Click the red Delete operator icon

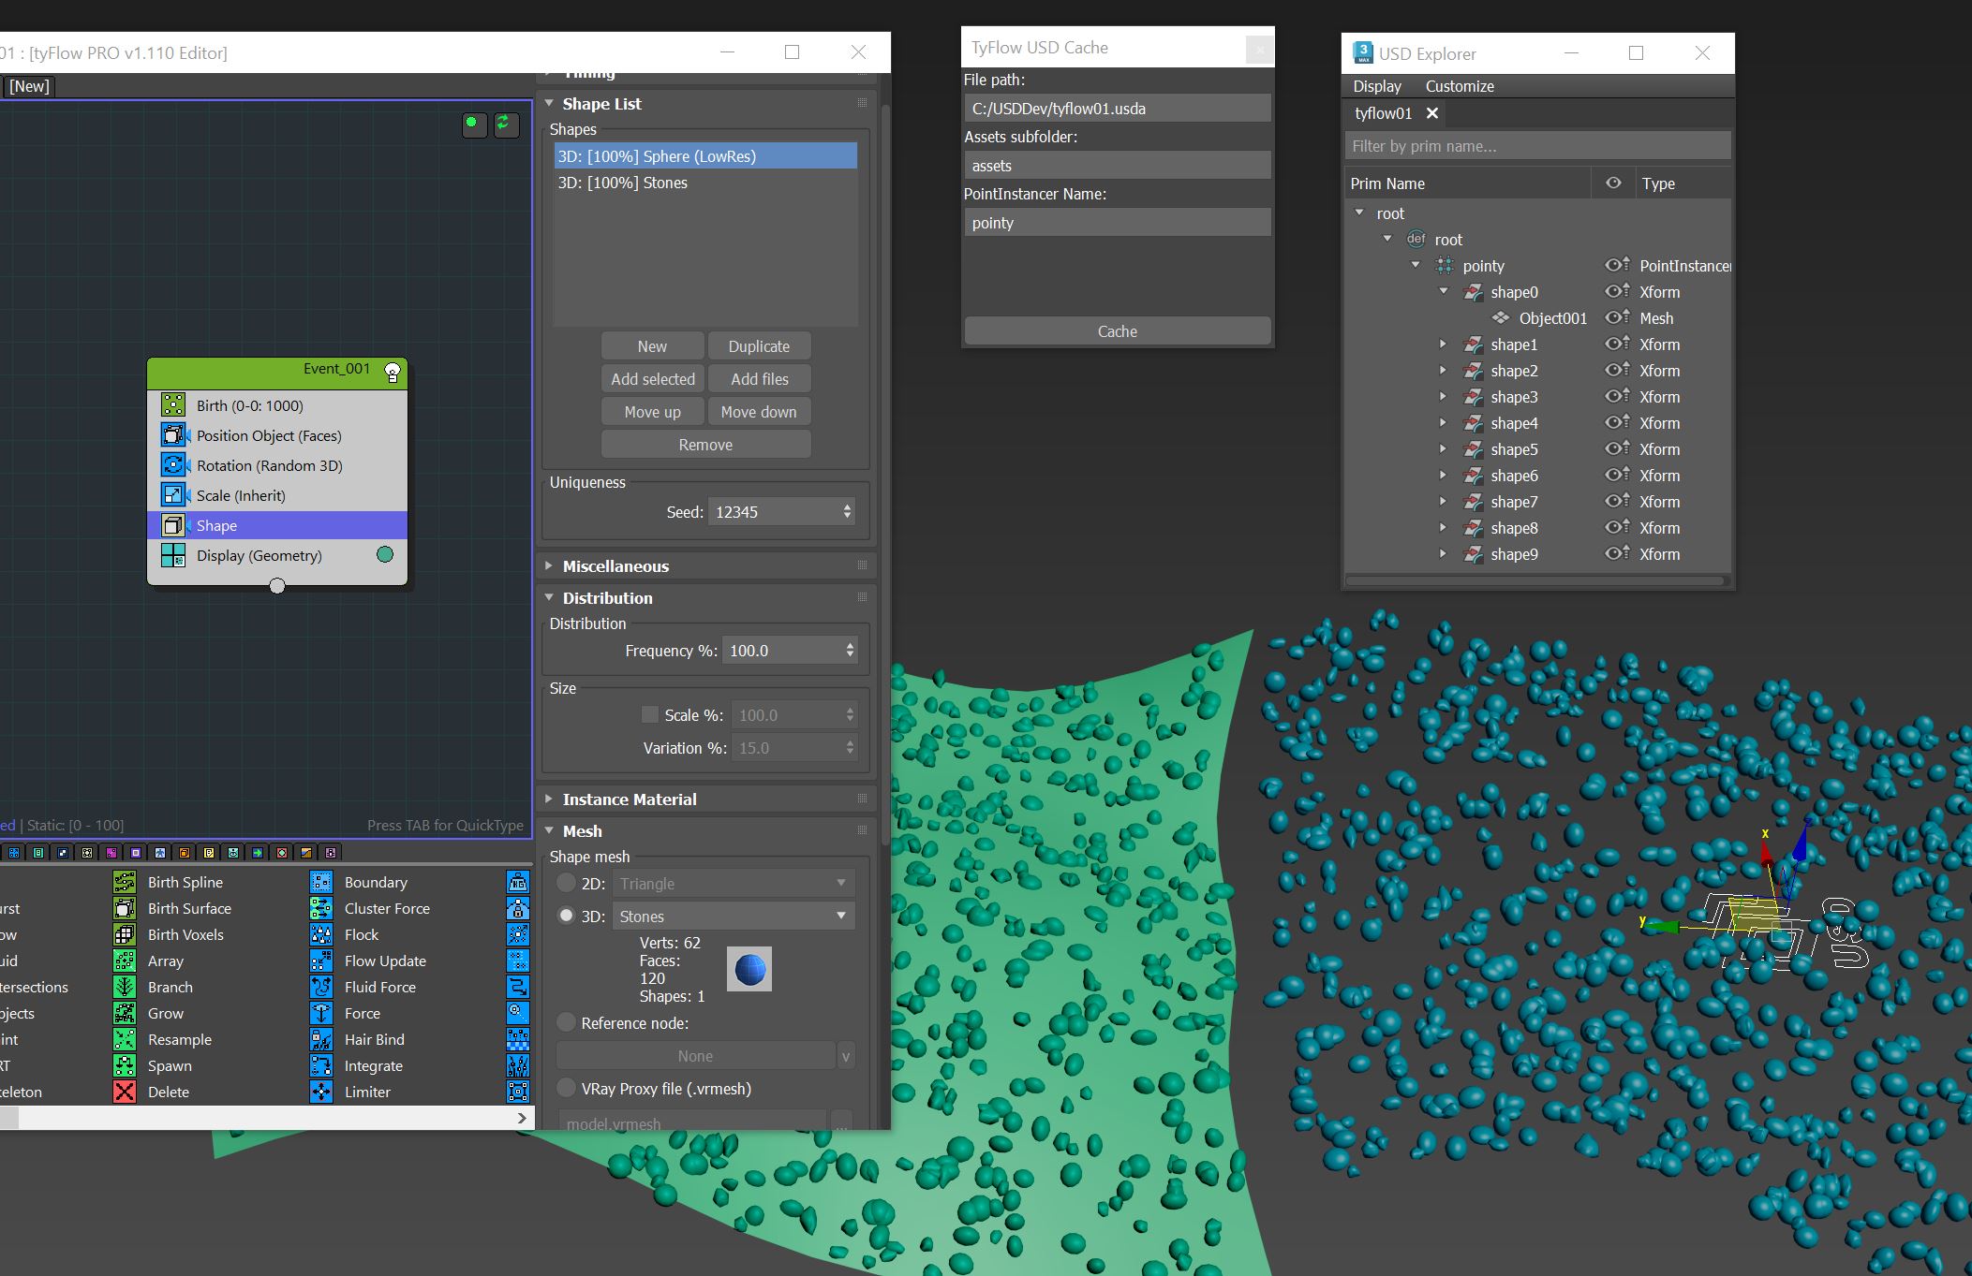point(125,1092)
